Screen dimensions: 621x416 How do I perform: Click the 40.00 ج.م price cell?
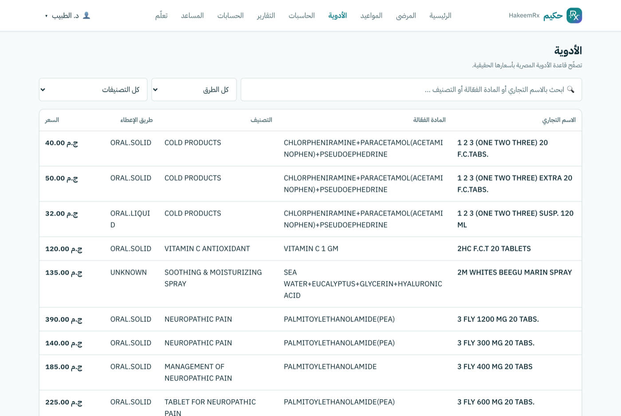click(62, 143)
